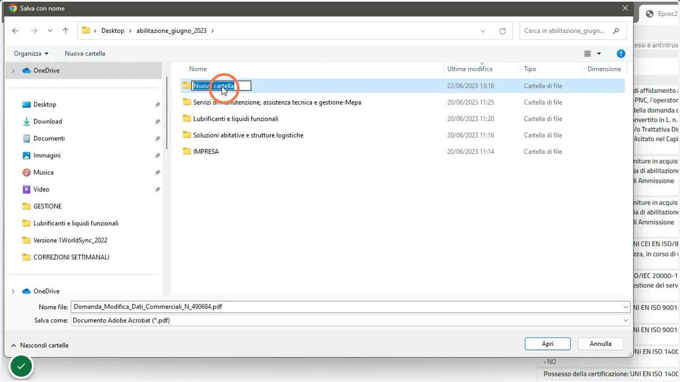680x382 pixels.
Task: Go forward using the right arrow
Action: (x=34, y=31)
